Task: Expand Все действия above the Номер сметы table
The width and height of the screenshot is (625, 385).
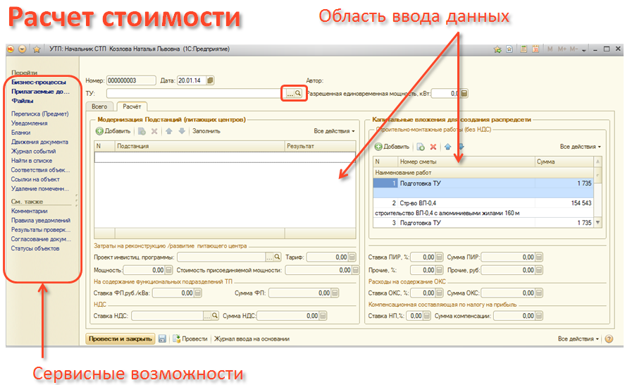Action: pyautogui.click(x=580, y=147)
